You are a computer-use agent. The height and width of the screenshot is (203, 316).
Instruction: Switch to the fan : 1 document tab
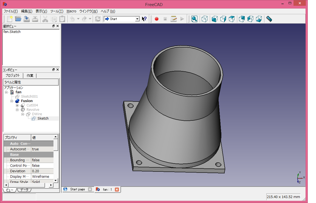[x=107, y=190]
